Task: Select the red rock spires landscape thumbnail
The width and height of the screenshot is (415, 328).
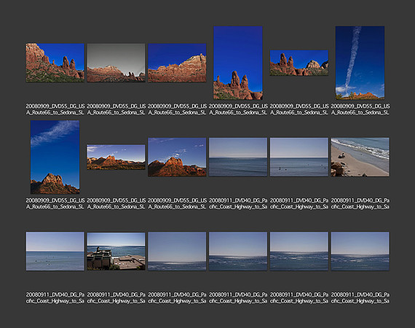Action: click(55, 63)
